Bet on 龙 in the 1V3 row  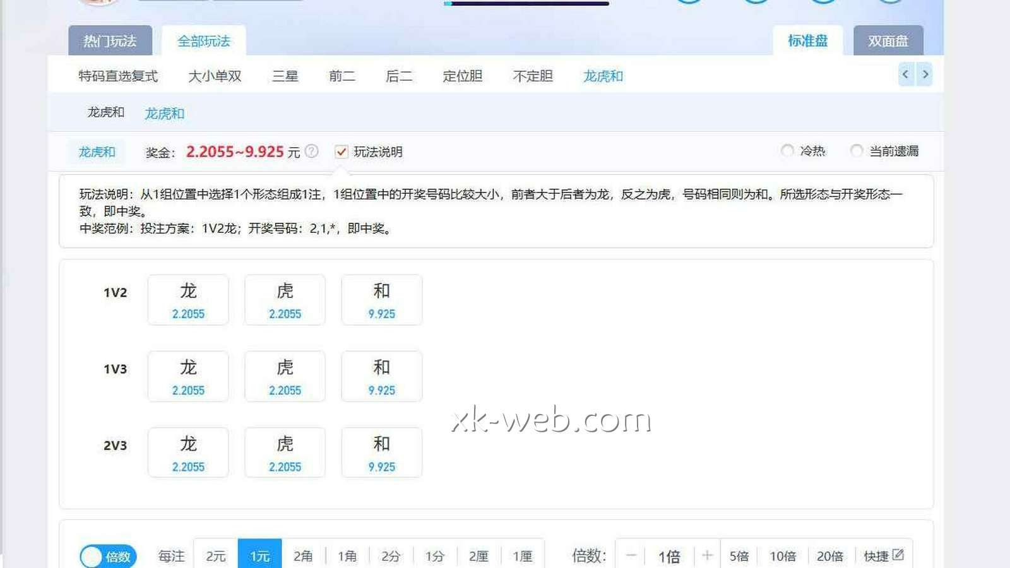tap(188, 376)
